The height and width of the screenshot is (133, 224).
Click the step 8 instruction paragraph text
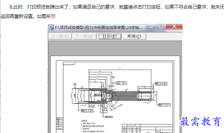(112, 12)
